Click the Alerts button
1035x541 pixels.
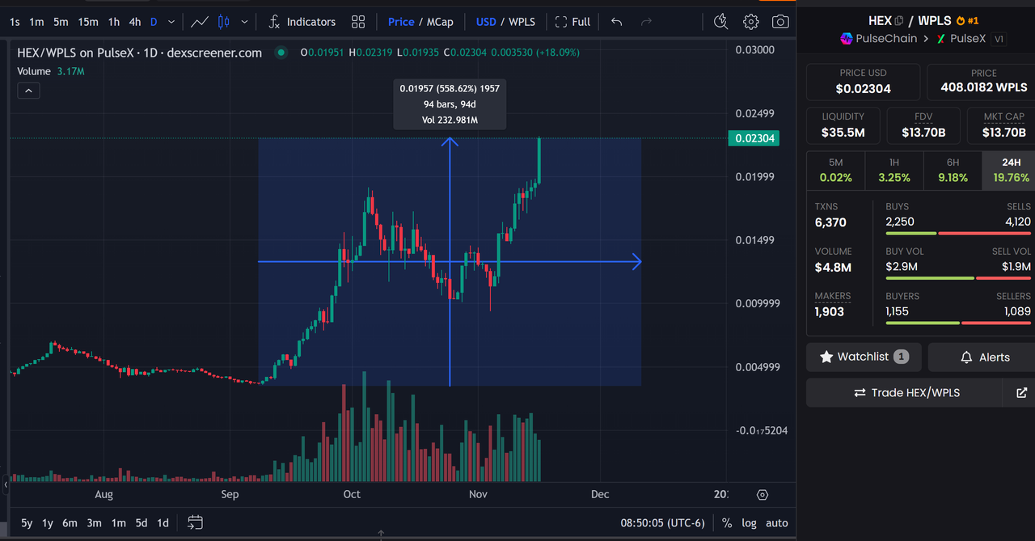point(982,357)
